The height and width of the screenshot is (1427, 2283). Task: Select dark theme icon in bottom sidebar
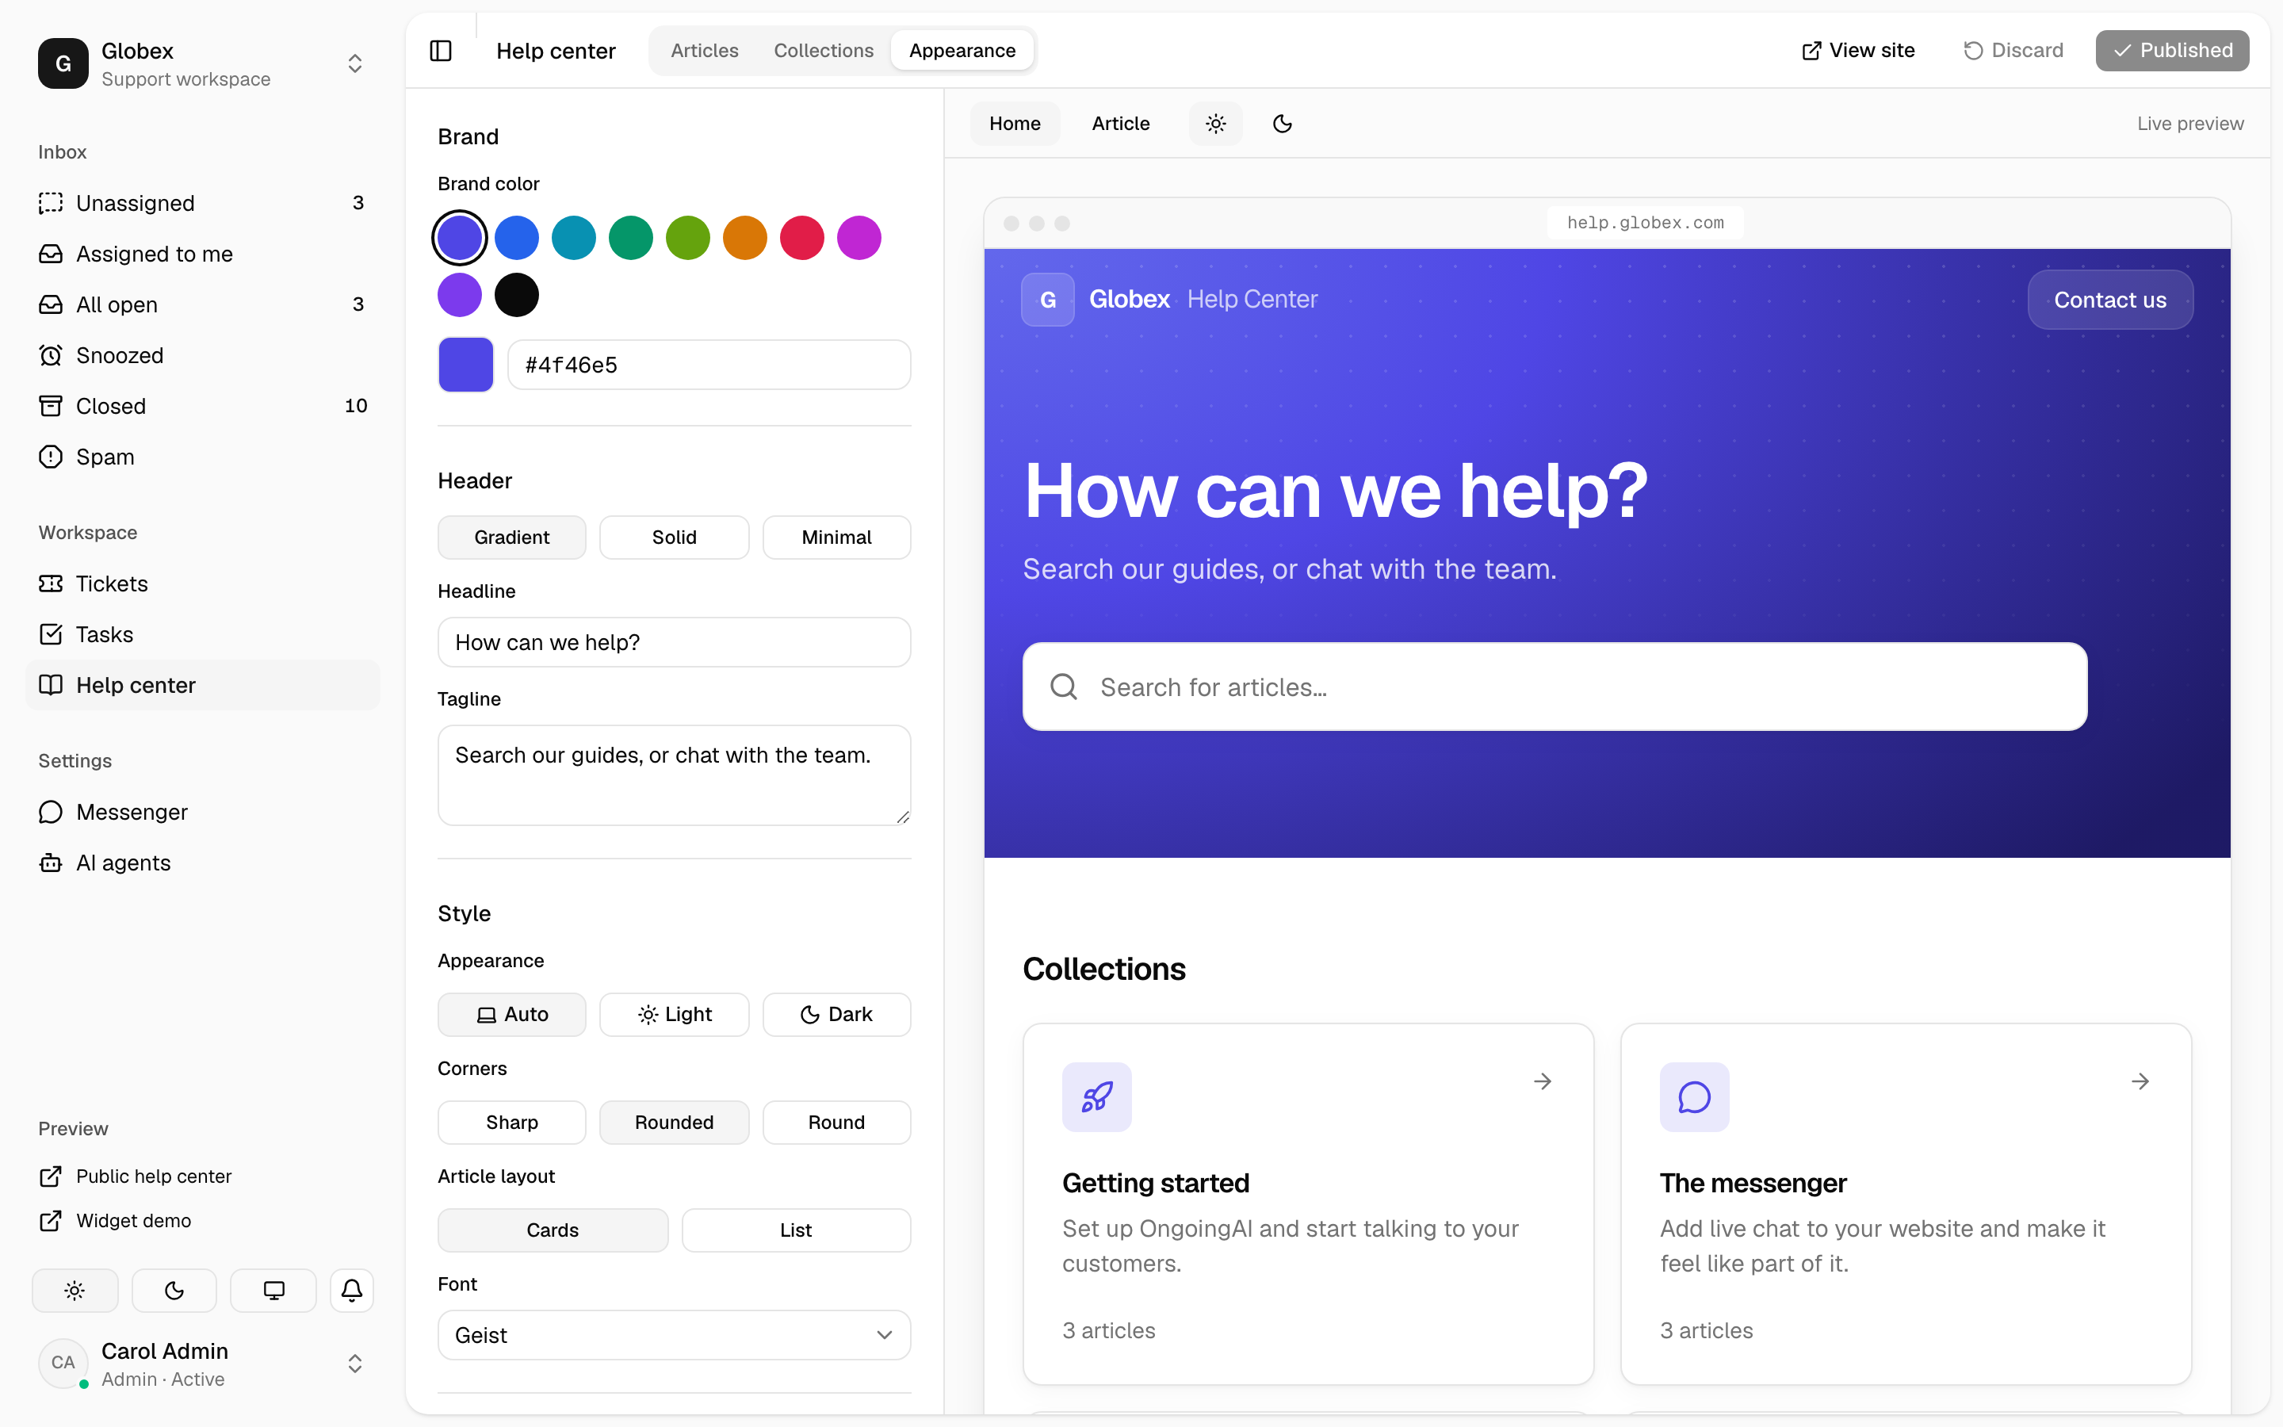coord(174,1290)
